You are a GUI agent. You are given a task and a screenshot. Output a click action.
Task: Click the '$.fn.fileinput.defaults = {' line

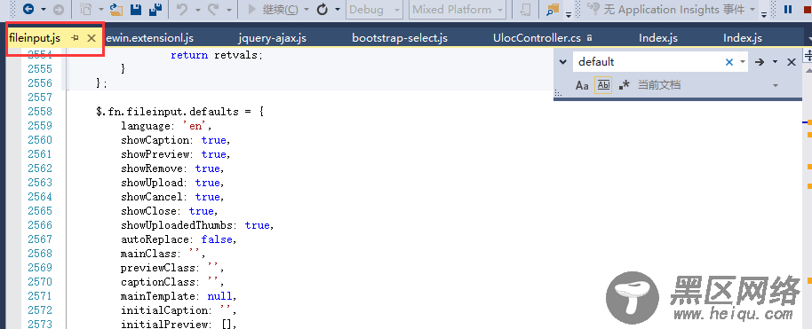(180, 111)
